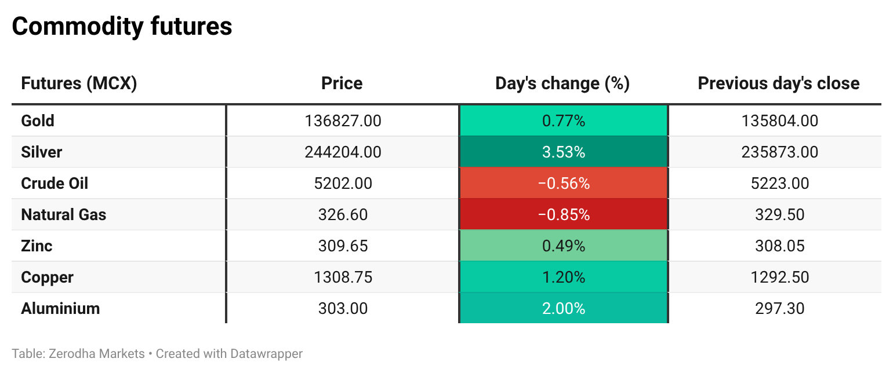893x373 pixels.
Task: Select Copper's 1.20% change cell
Action: tap(563, 277)
